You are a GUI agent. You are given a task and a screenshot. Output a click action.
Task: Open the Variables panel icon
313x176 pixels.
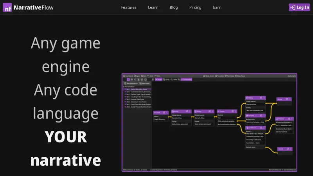click(219, 76)
